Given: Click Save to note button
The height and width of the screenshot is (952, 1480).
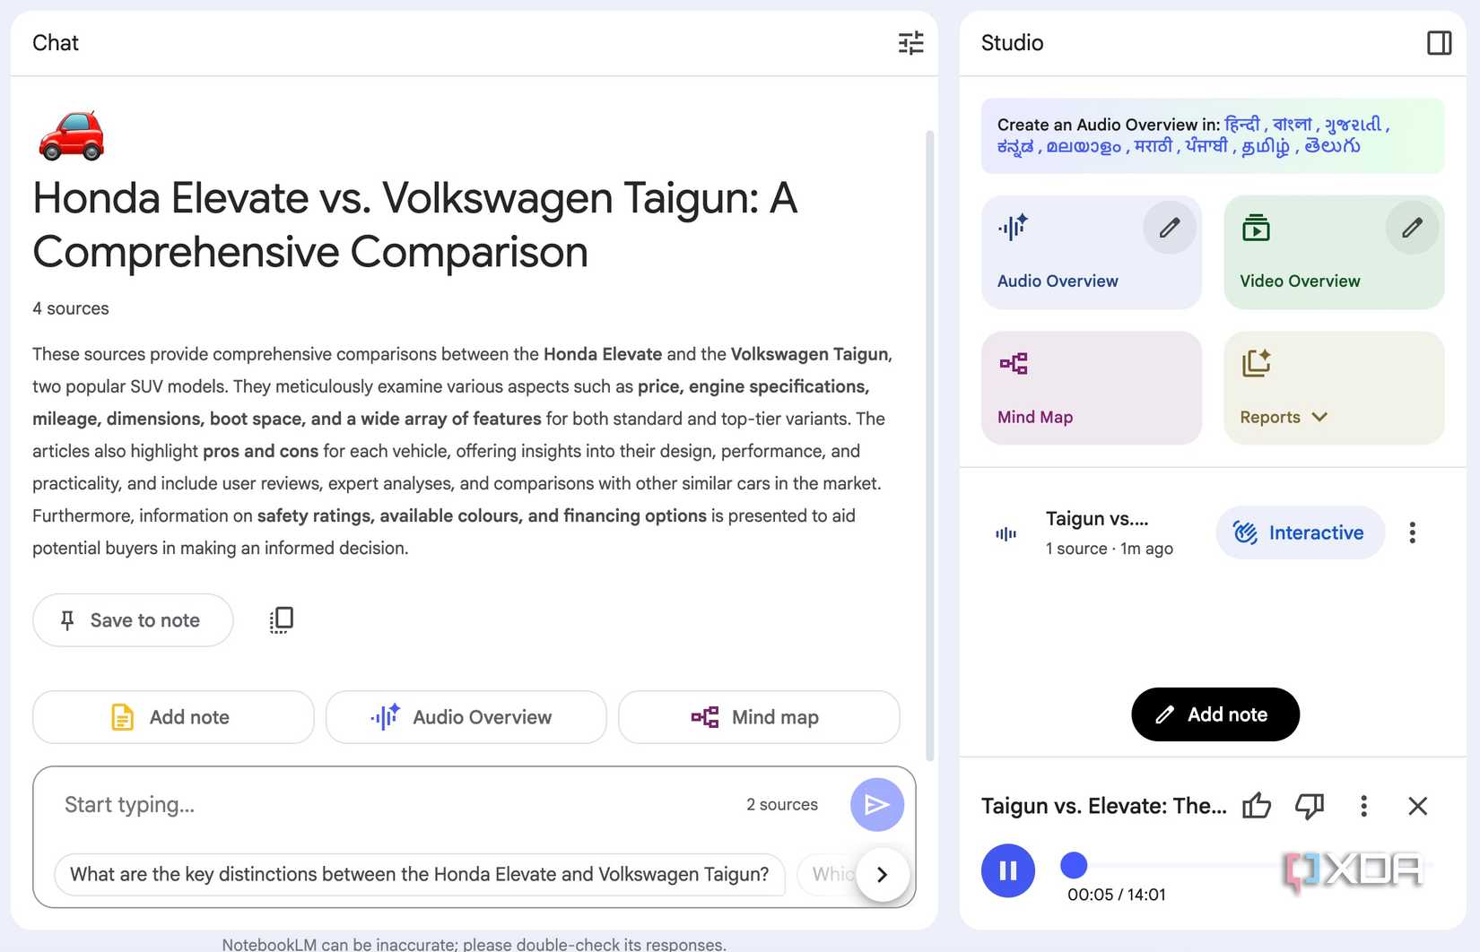Looking at the screenshot, I should (133, 620).
